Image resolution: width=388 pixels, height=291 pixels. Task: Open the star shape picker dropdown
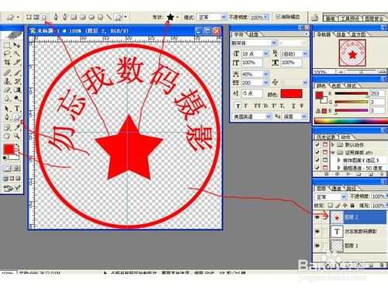pos(178,17)
